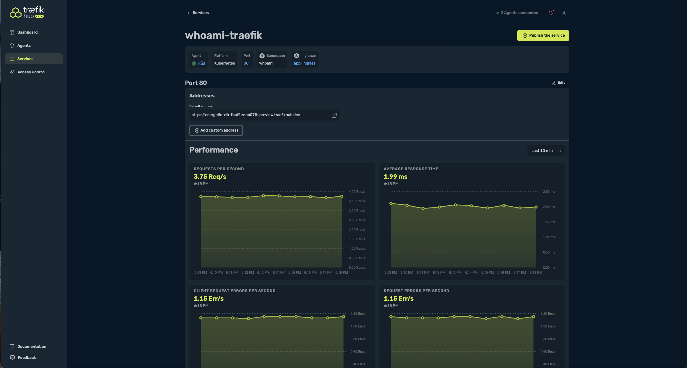Click the Services list icon
Screen dimensions: 687x368
click(x=12, y=59)
